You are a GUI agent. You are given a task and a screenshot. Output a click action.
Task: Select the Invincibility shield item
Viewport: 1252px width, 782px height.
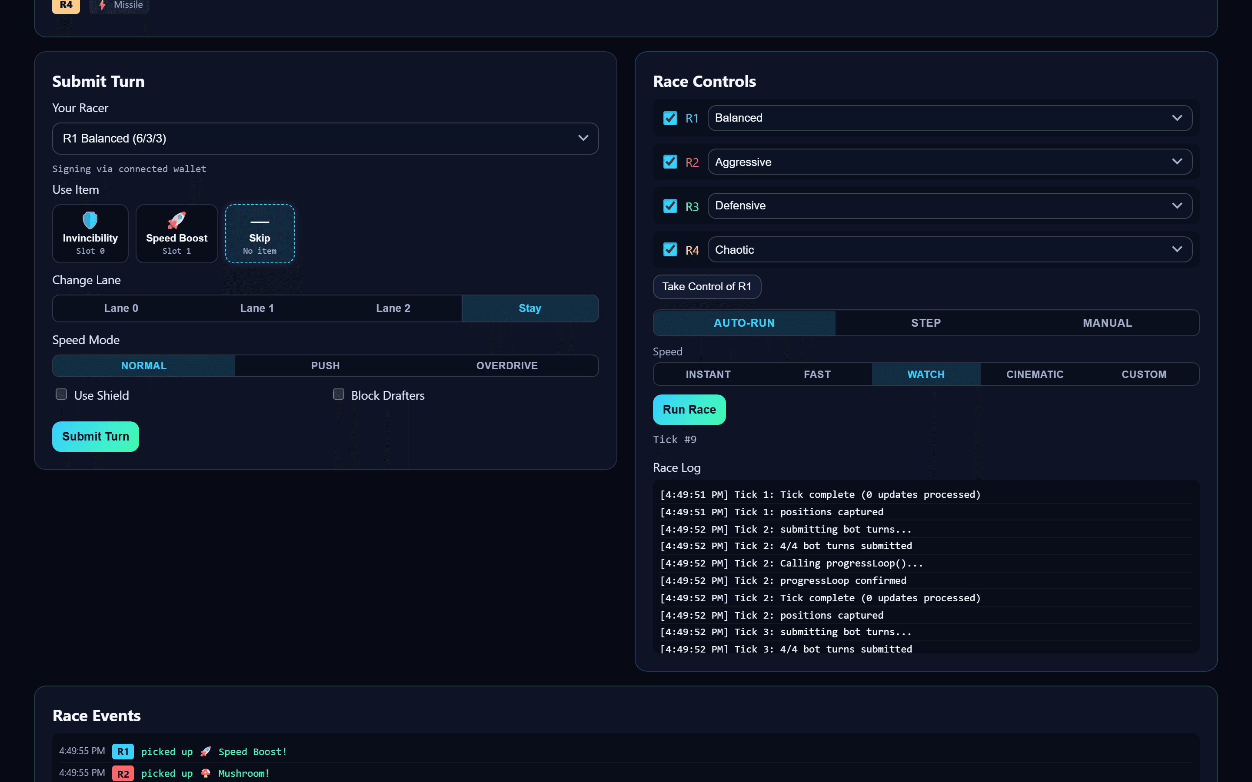coord(90,234)
